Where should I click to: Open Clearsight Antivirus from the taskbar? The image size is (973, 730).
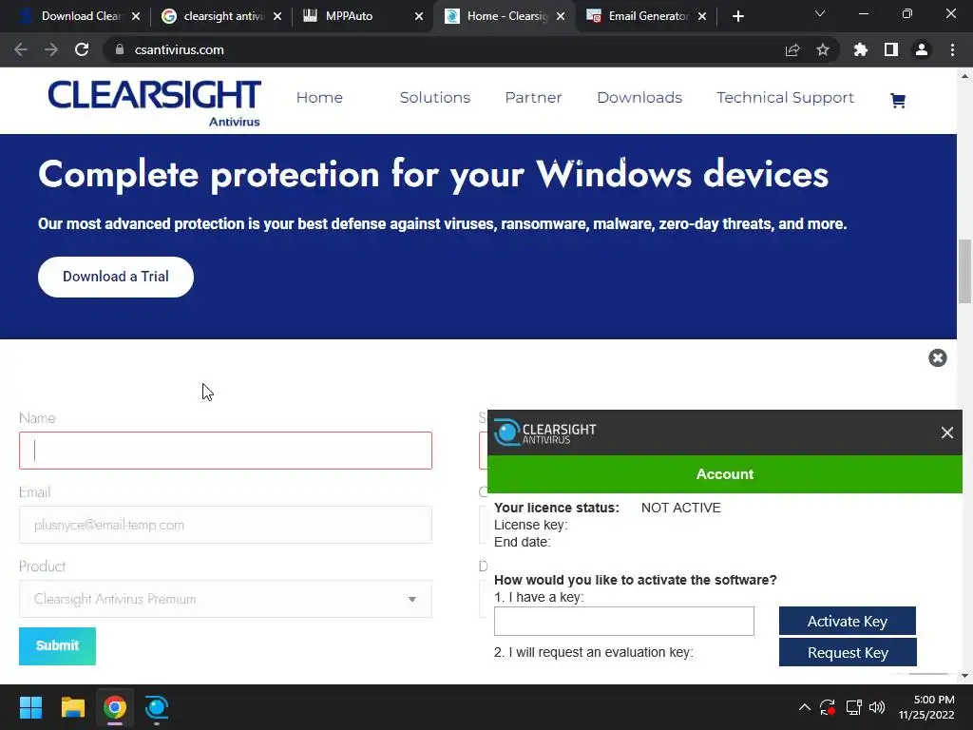[x=157, y=707]
